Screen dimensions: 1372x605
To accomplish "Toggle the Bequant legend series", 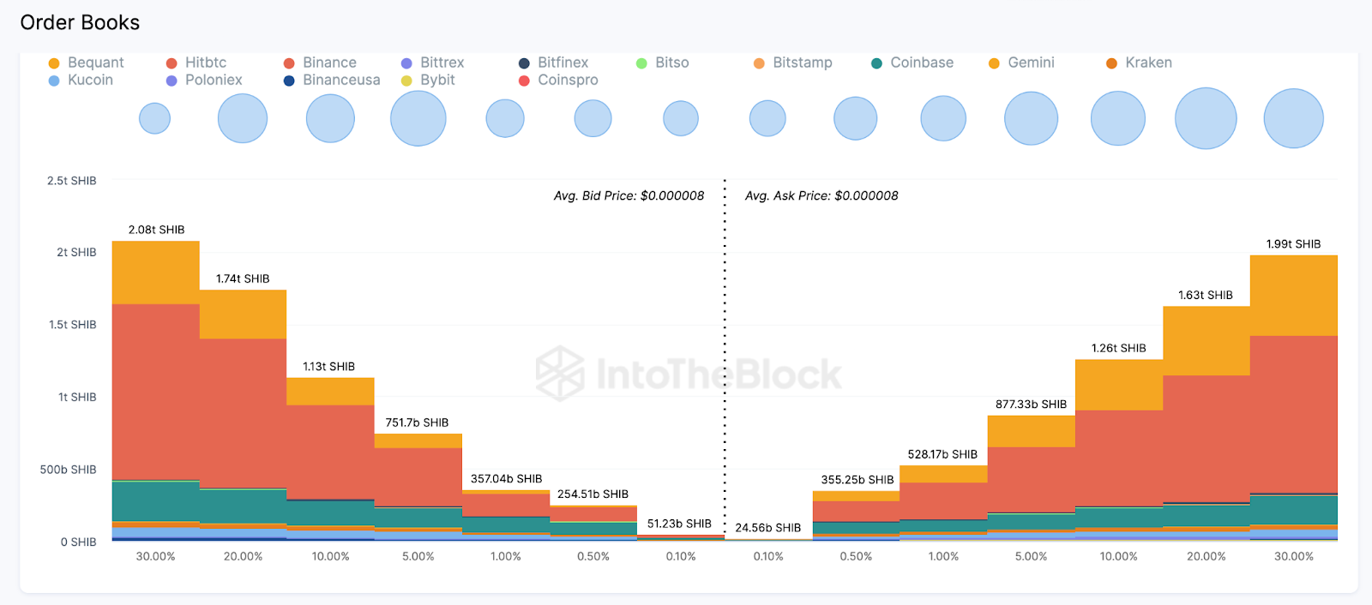I will [87, 63].
